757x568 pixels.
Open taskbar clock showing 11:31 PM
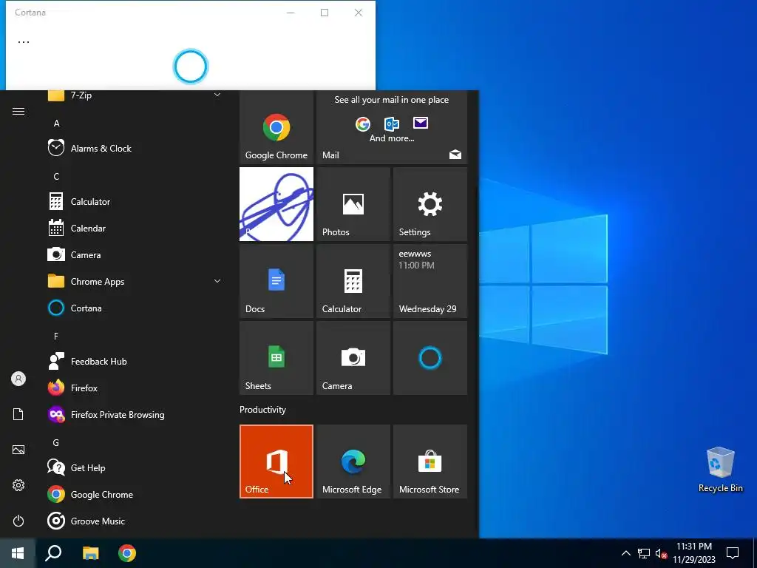tap(694, 553)
